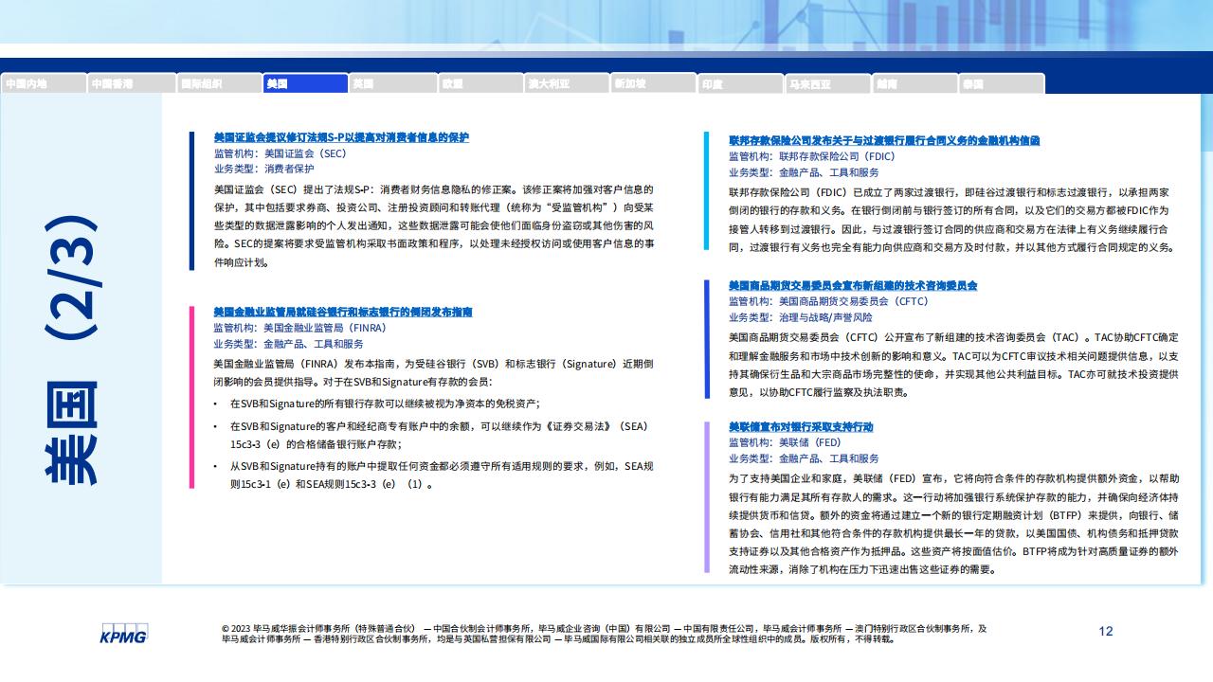Open the 印度 tab

click(x=742, y=83)
